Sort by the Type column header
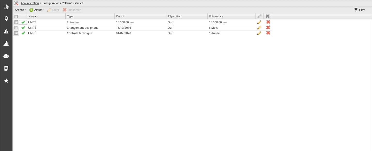This screenshot has width=372, height=151. (90, 16)
